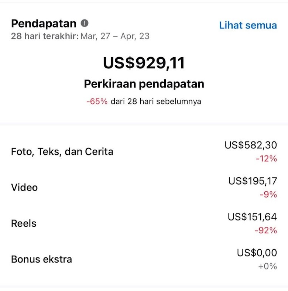This screenshot has height=291, width=288.
Task: Click the +0% bonus change value
Action: coord(268,266)
